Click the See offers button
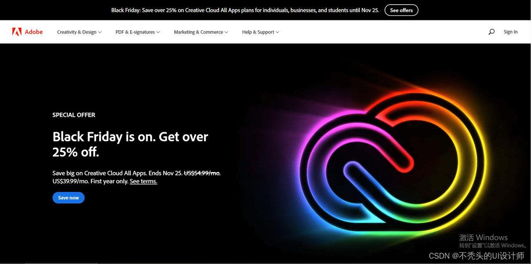This screenshot has width=531, height=264. click(401, 10)
